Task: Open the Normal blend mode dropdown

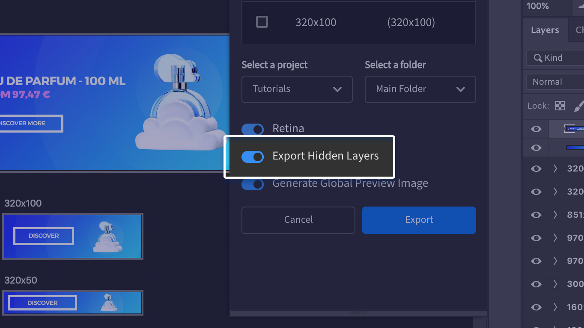Action: [555, 82]
